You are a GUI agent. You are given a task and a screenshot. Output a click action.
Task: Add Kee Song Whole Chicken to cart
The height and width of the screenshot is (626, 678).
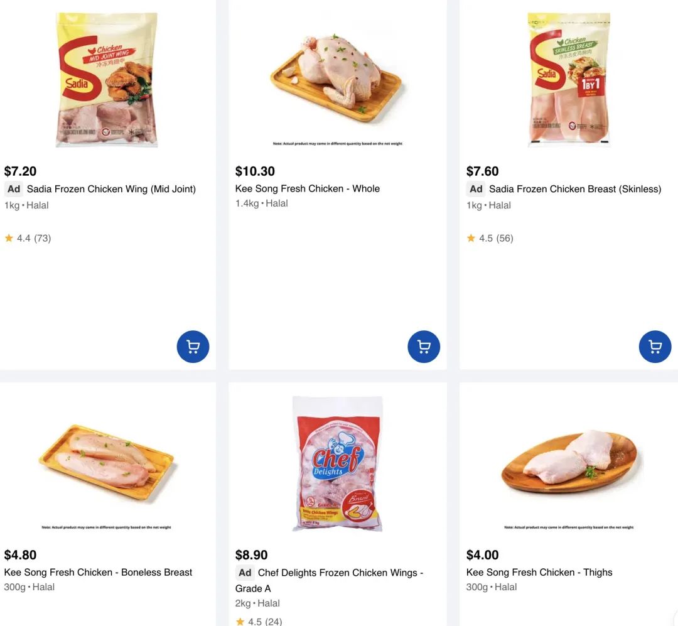(x=424, y=347)
